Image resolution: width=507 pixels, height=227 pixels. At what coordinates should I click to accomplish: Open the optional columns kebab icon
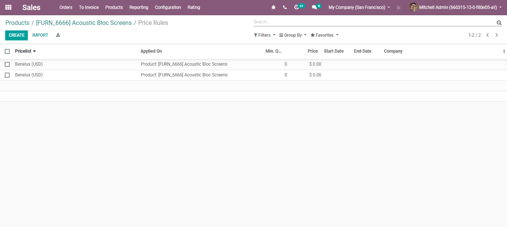click(x=504, y=52)
